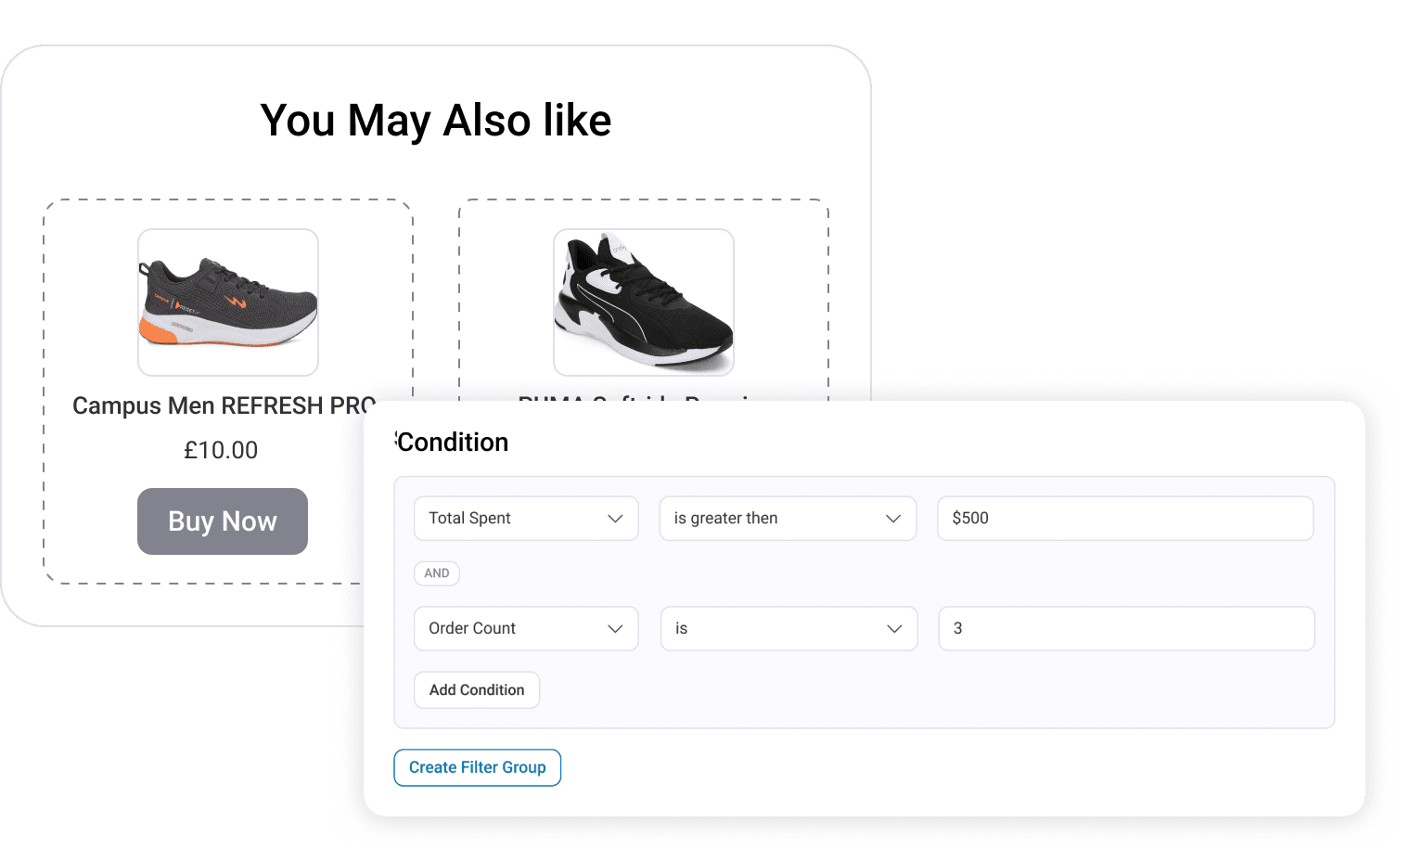
Task: Click the PUMA Softride shoe image
Action: click(643, 302)
